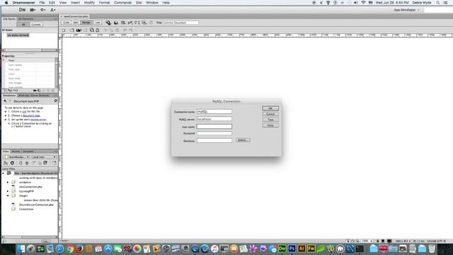The height and width of the screenshot is (255, 453).
Task: Expand the wordpress folder in Files tree
Action: tap(8, 183)
